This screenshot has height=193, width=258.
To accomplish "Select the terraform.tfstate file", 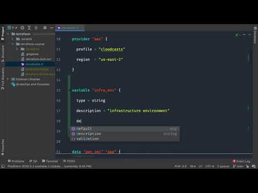I will click(35, 69).
